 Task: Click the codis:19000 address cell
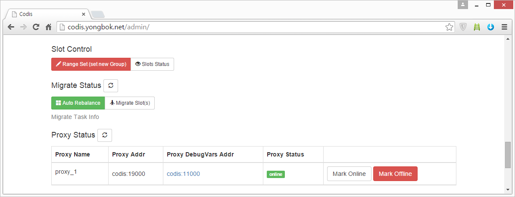point(136,174)
